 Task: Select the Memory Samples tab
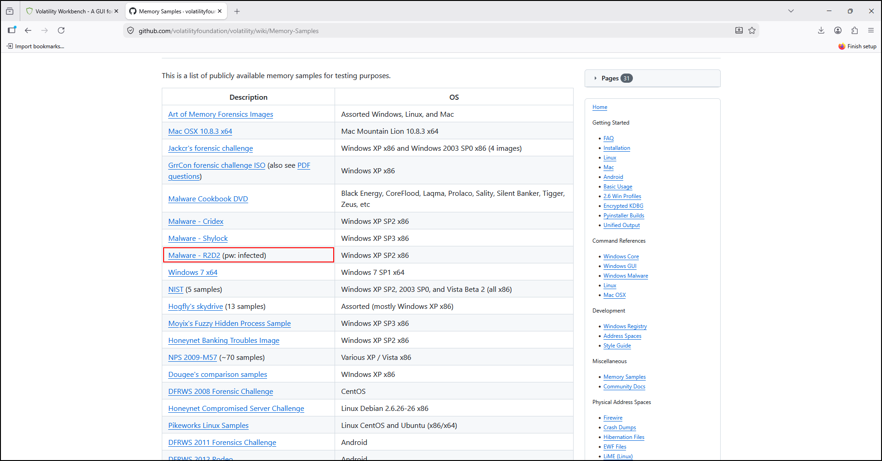point(176,11)
